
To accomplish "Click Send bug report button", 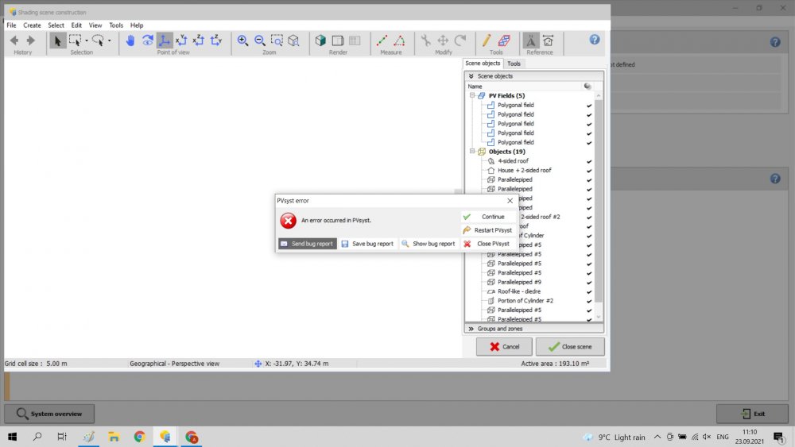I will pyautogui.click(x=307, y=244).
